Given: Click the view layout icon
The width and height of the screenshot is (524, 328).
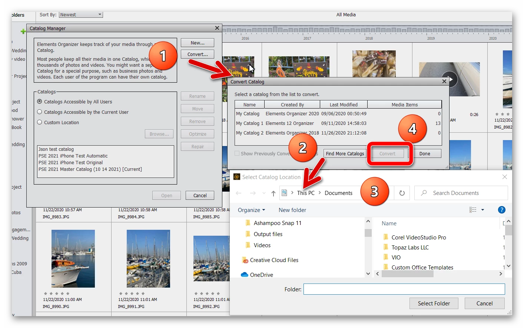Looking at the screenshot, I should point(473,210).
